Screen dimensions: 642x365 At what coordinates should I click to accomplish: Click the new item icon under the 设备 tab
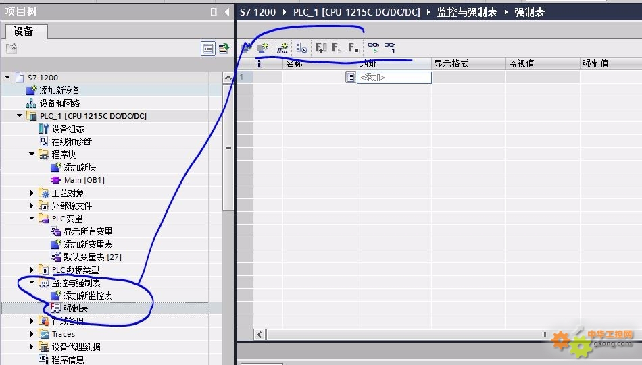click(x=11, y=48)
